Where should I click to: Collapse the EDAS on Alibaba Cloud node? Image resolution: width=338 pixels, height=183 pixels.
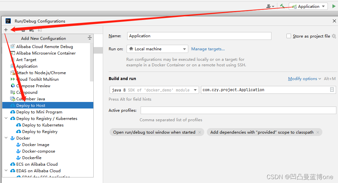[6, 171]
